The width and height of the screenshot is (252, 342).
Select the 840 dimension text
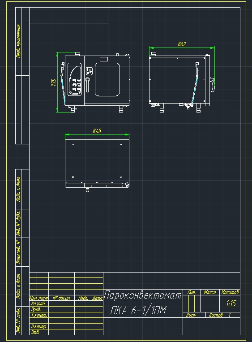coord(97,131)
